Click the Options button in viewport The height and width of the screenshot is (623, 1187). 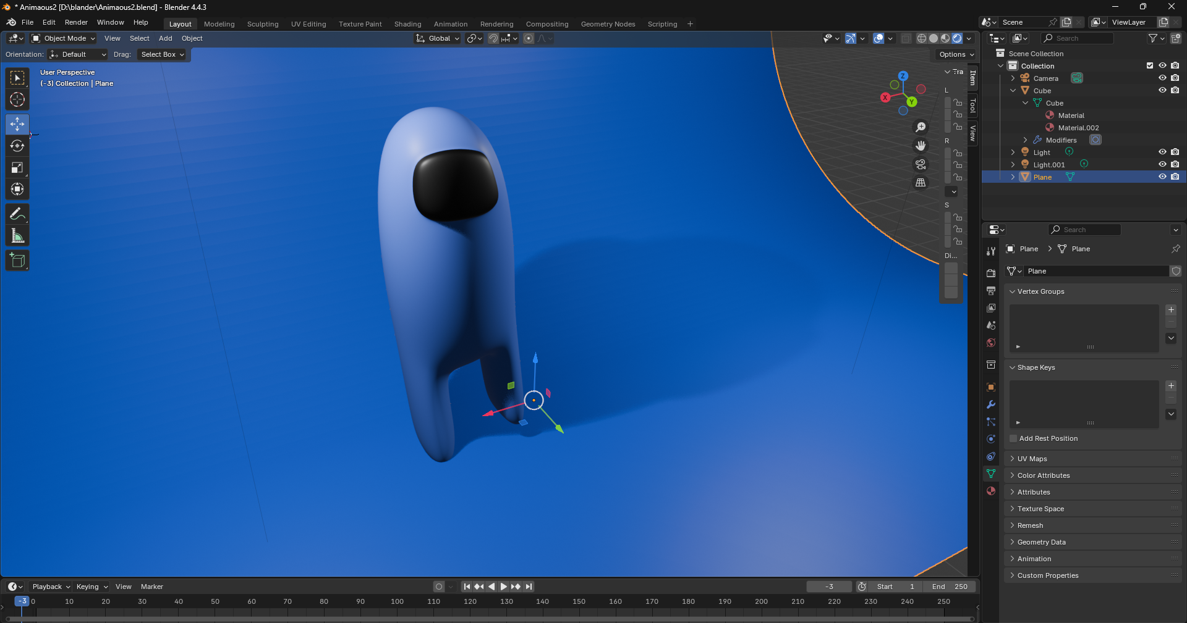956,54
